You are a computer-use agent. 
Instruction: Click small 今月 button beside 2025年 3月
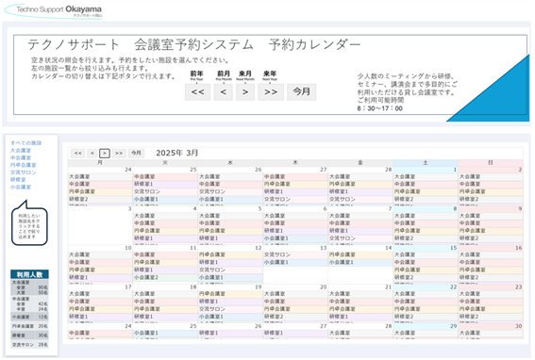tap(136, 153)
